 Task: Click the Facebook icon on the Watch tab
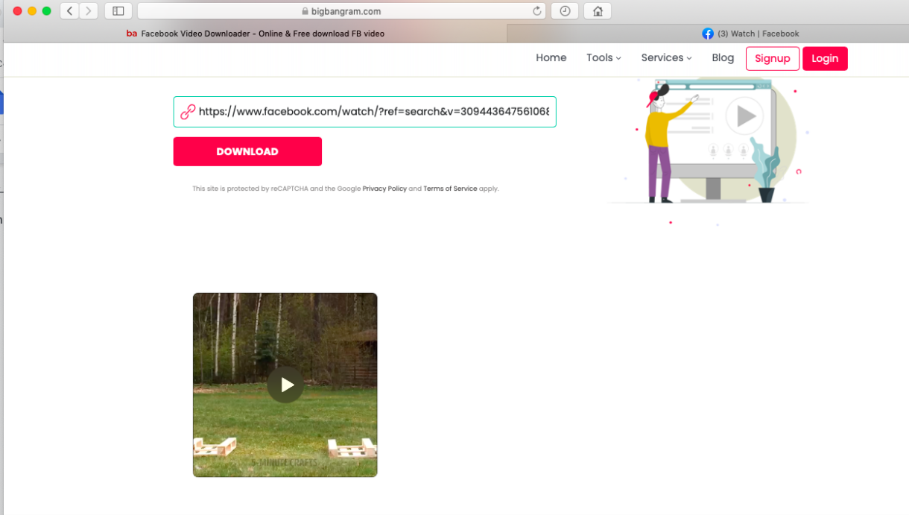(x=707, y=34)
